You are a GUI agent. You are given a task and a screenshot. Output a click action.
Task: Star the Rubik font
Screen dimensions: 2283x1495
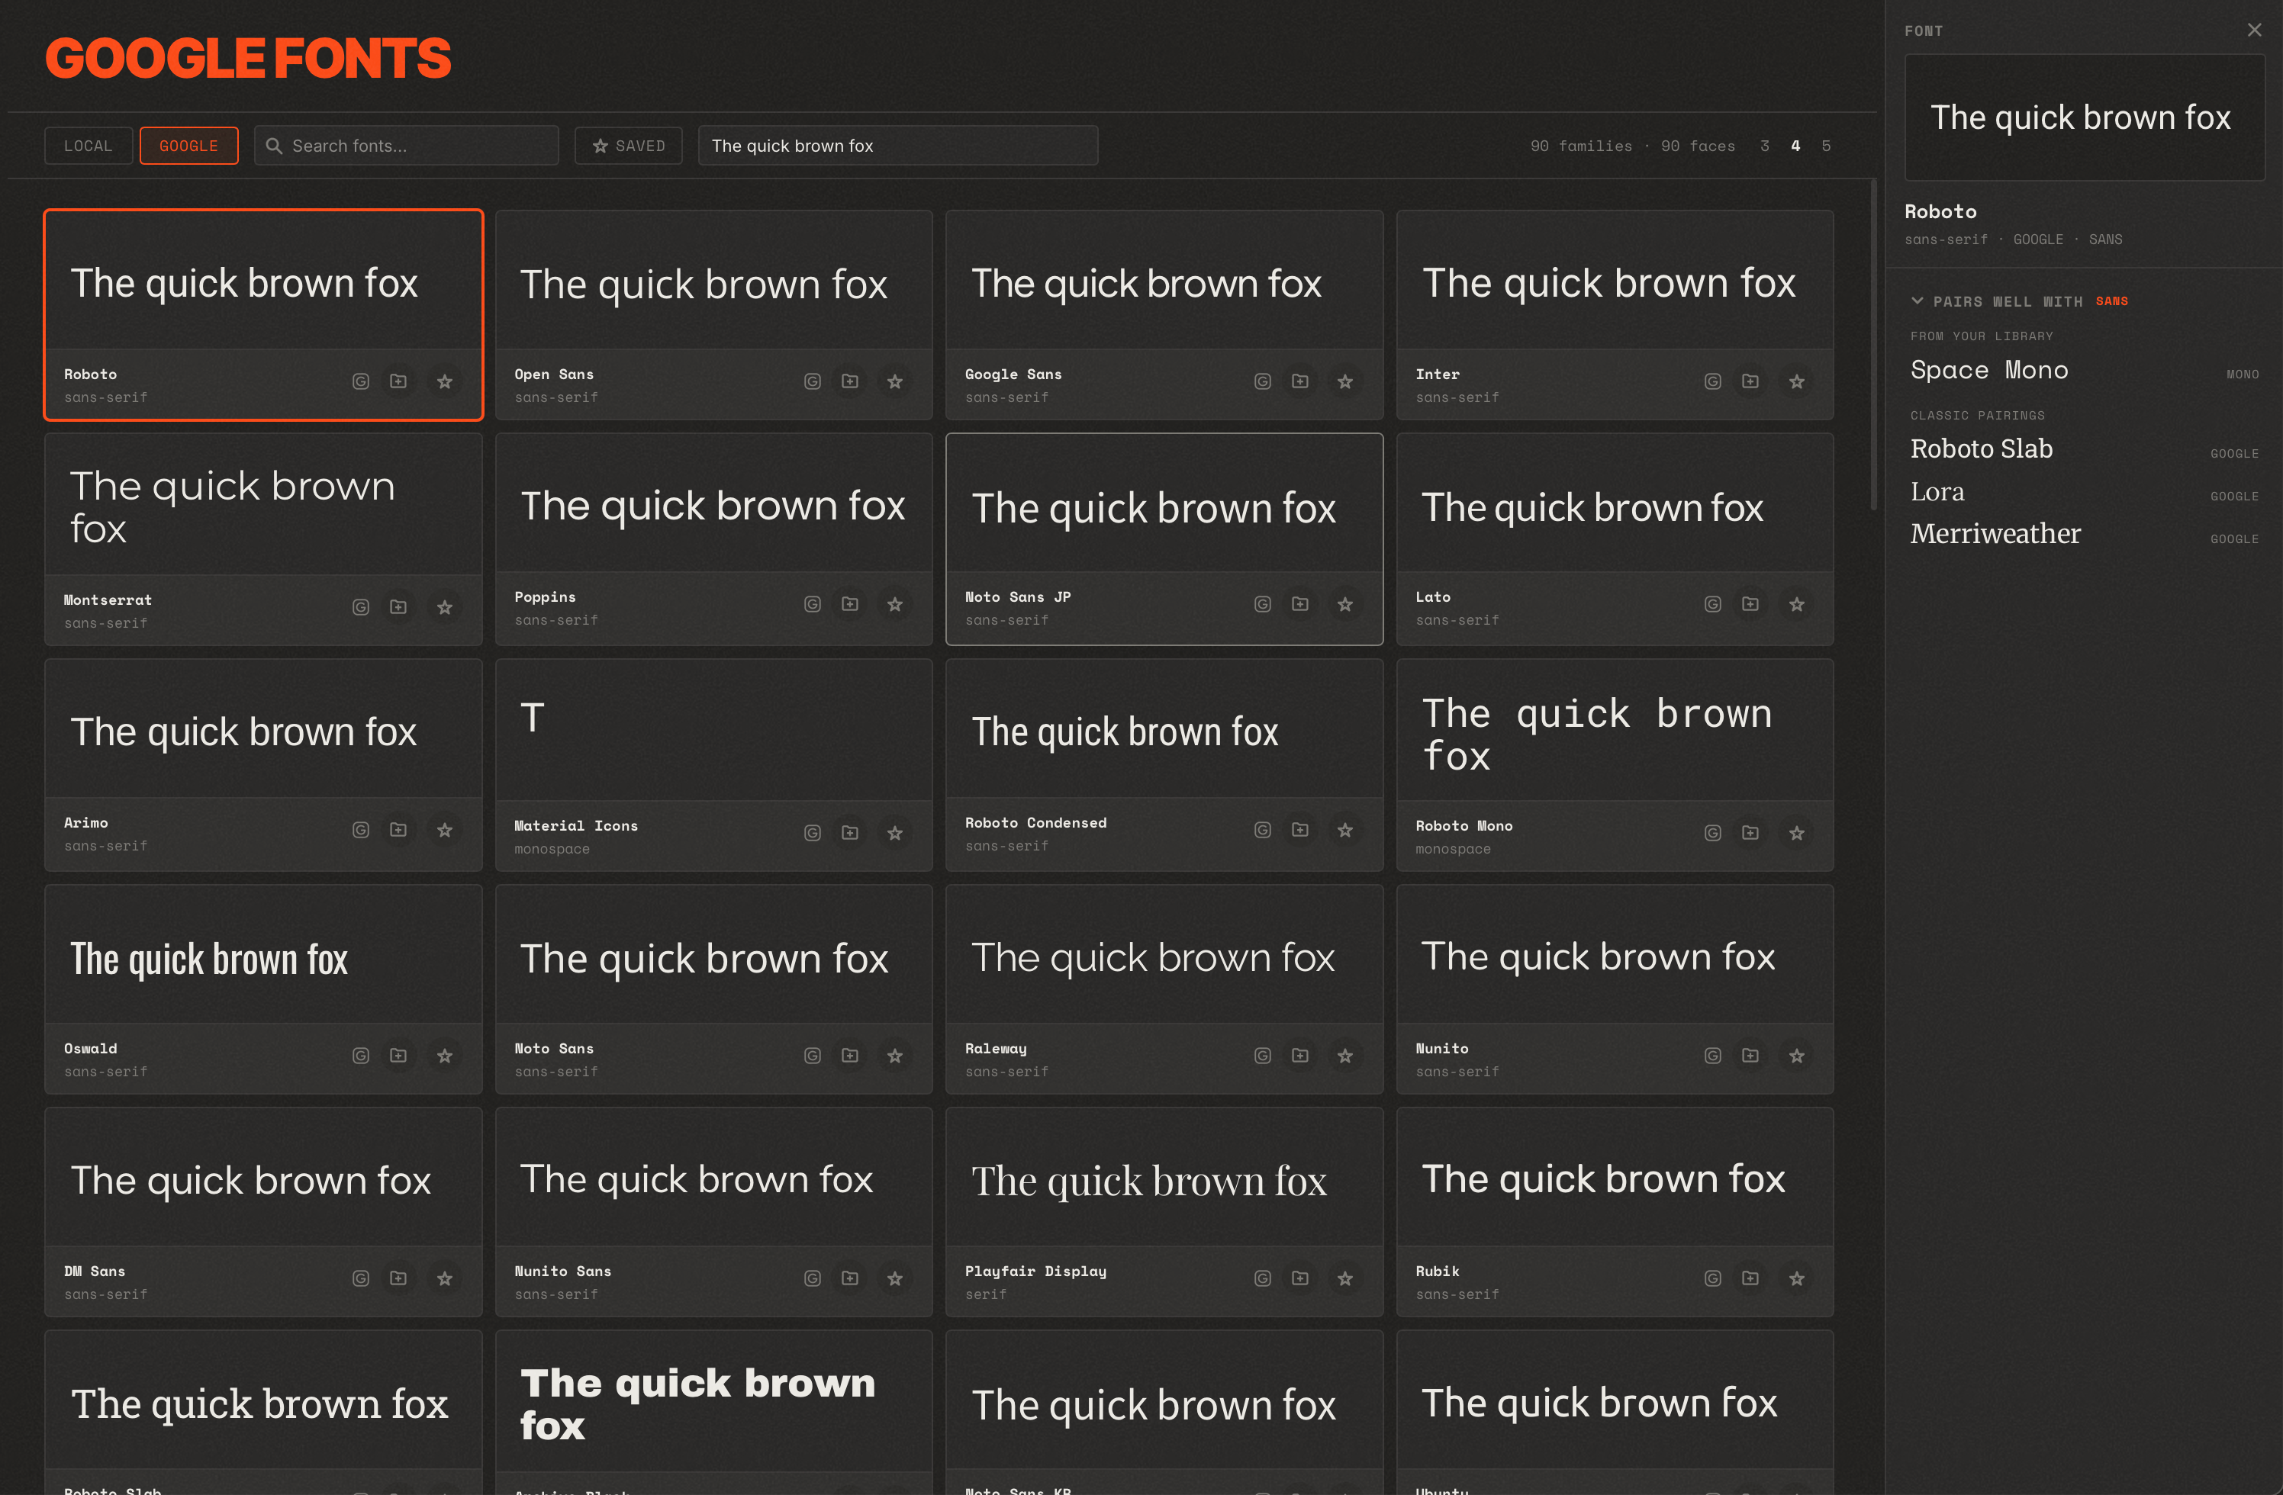[1797, 1278]
